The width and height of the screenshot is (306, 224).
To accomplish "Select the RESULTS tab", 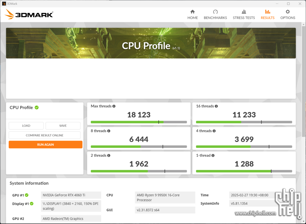I will tap(268, 15).
